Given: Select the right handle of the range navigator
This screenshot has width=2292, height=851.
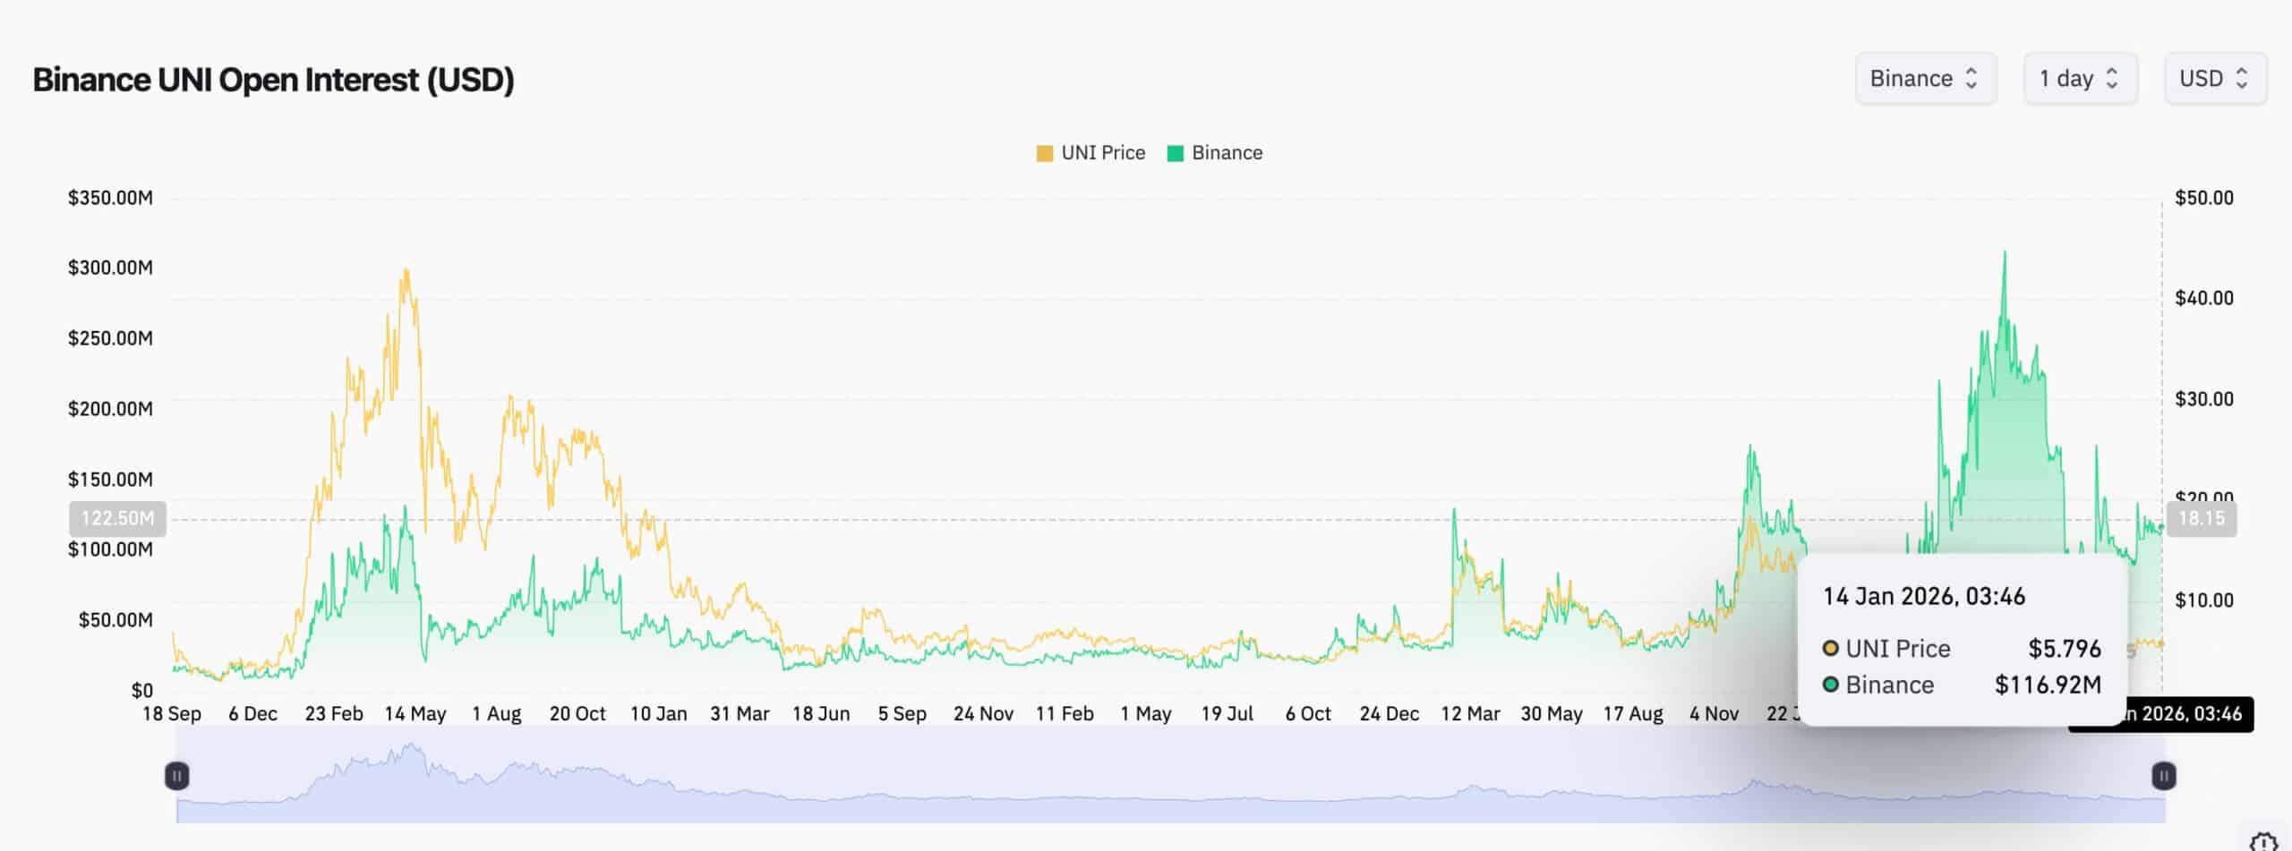Looking at the screenshot, I should 2162,775.
